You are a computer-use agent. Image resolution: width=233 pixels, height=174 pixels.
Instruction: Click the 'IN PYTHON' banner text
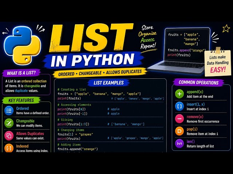click(92, 60)
